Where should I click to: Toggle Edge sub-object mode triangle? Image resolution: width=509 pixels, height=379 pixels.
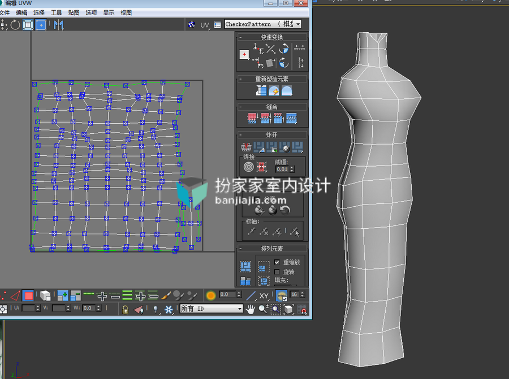(x=15, y=295)
